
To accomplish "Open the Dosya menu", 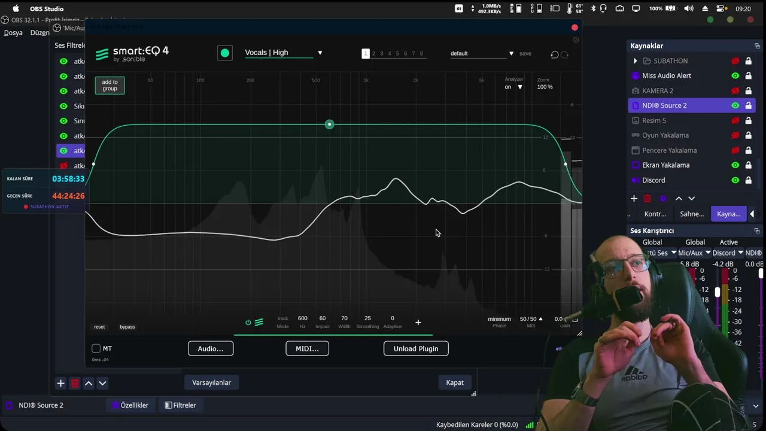I will click(13, 33).
